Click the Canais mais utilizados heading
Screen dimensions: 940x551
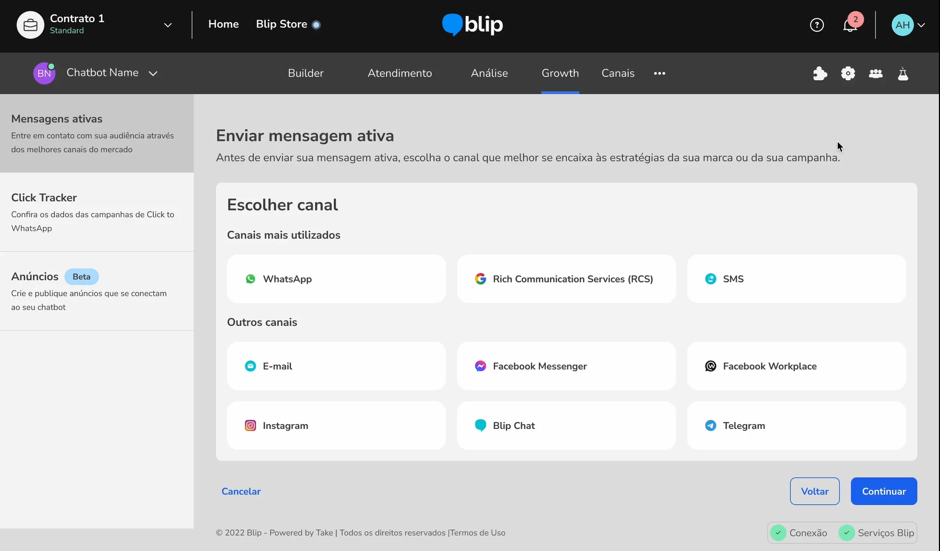pyautogui.click(x=283, y=235)
